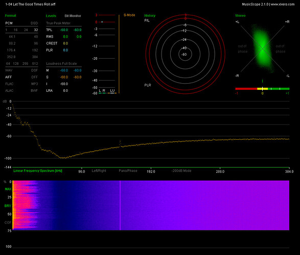
Task: Click the vertical line in the spectrogram
Action: click(x=120, y=205)
